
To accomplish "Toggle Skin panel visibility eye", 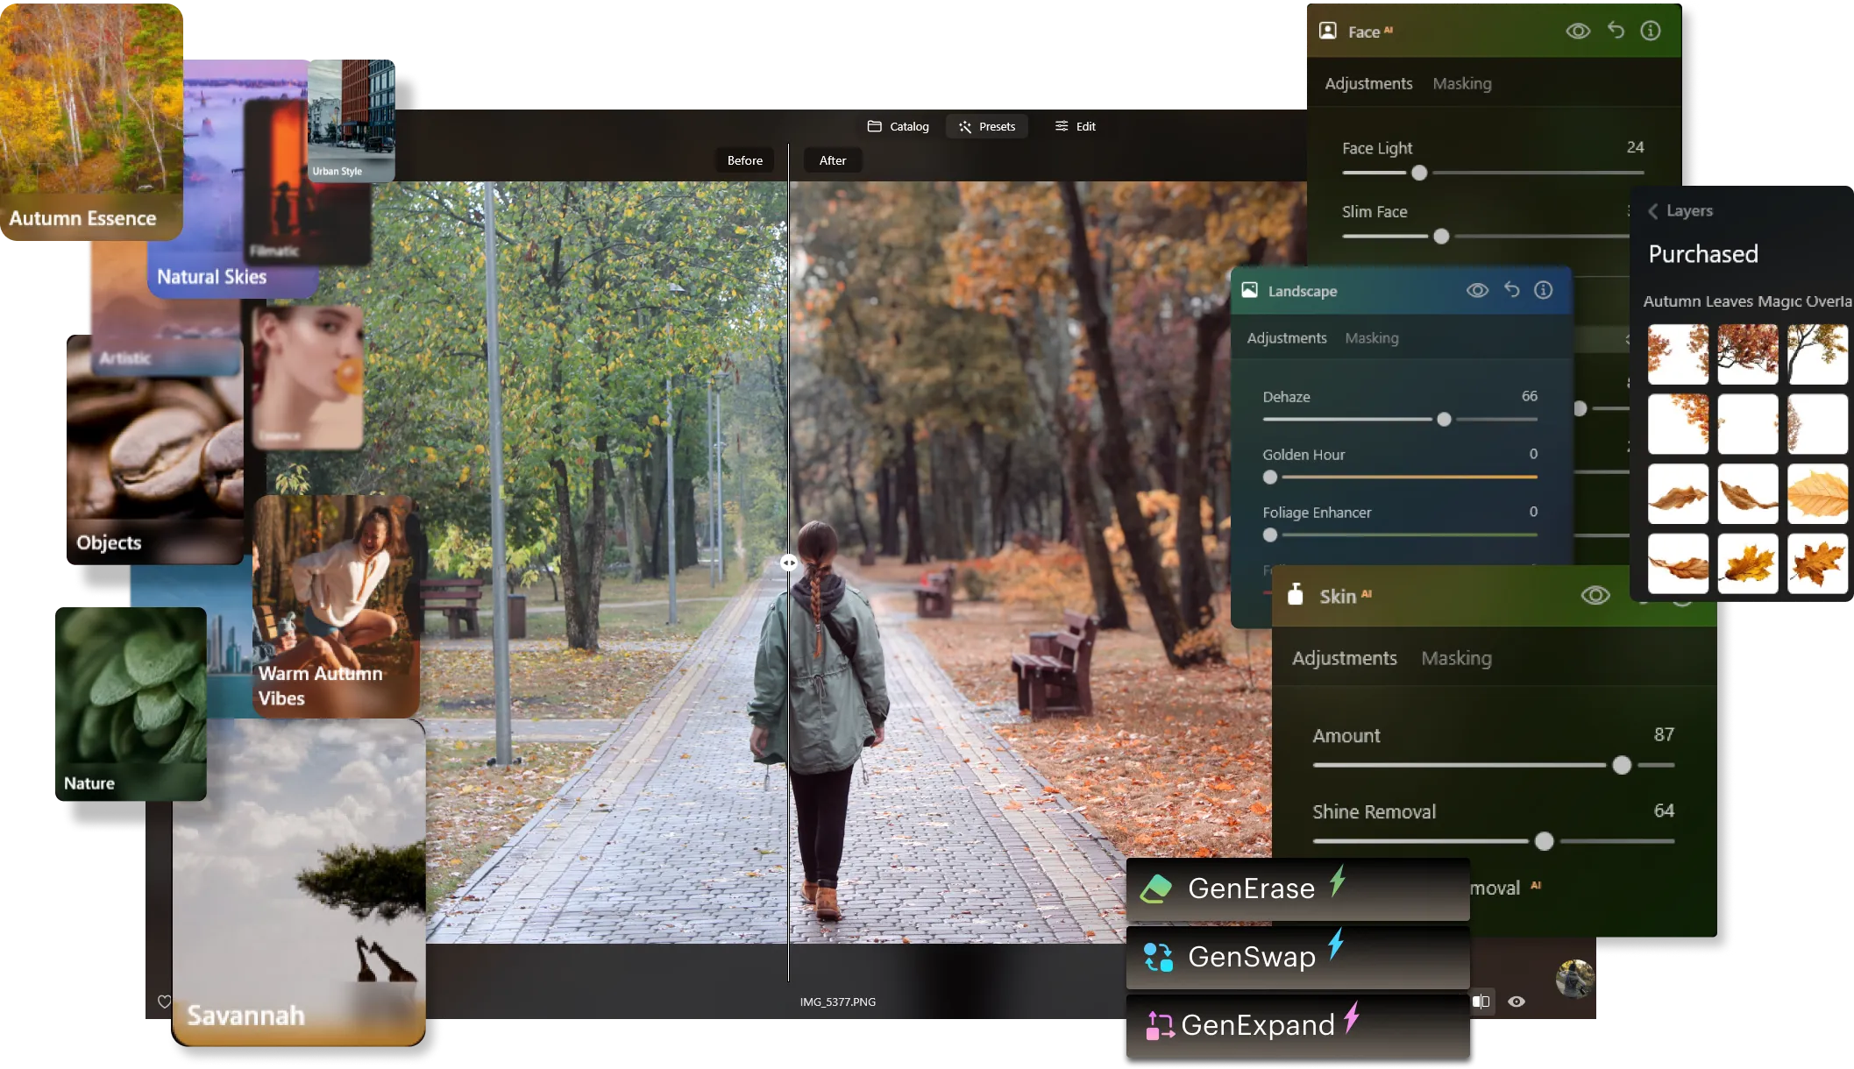I will click(1595, 596).
